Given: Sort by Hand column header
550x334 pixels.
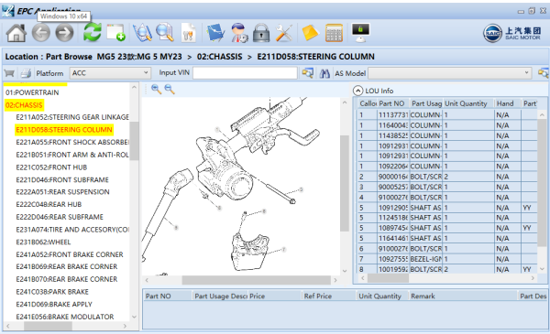Looking at the screenshot, I should (508, 103).
